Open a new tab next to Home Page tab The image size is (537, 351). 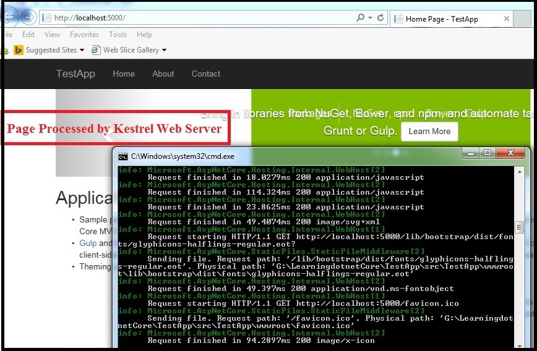[523, 19]
